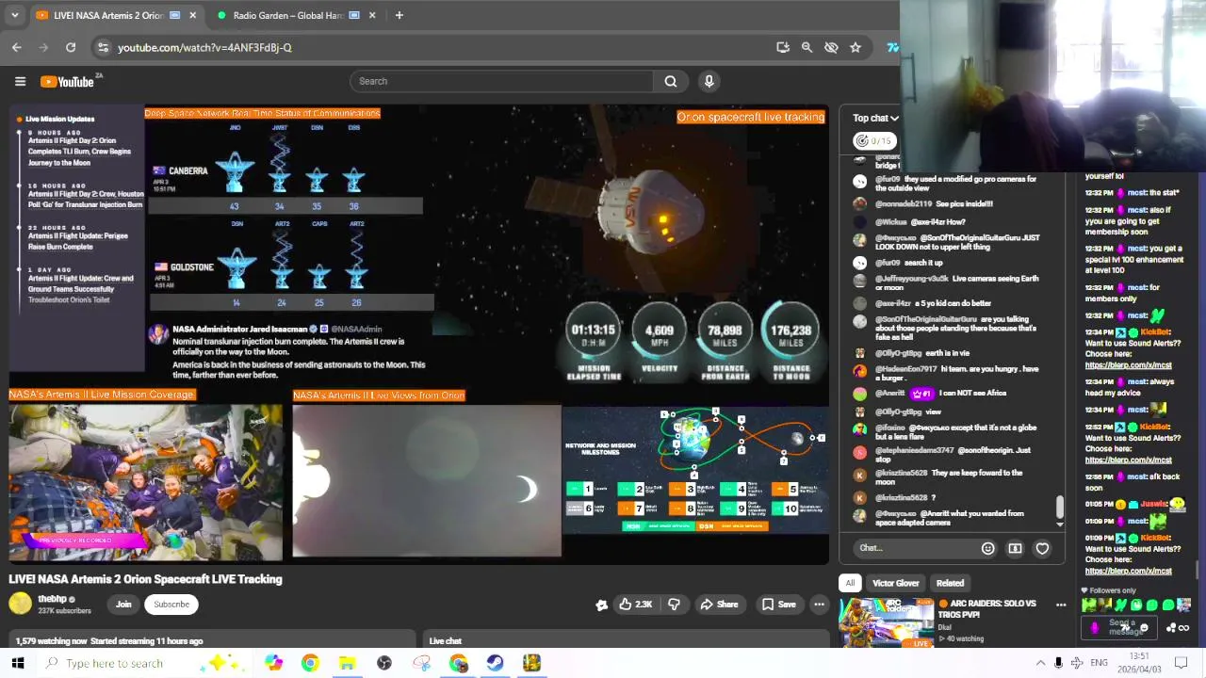Open the tab search chevron in Chrome
The height and width of the screenshot is (678, 1206).
coord(14,15)
